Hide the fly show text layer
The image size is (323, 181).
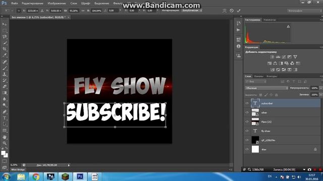pyautogui.click(x=247, y=131)
